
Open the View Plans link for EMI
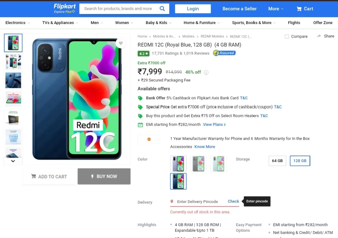214,125
